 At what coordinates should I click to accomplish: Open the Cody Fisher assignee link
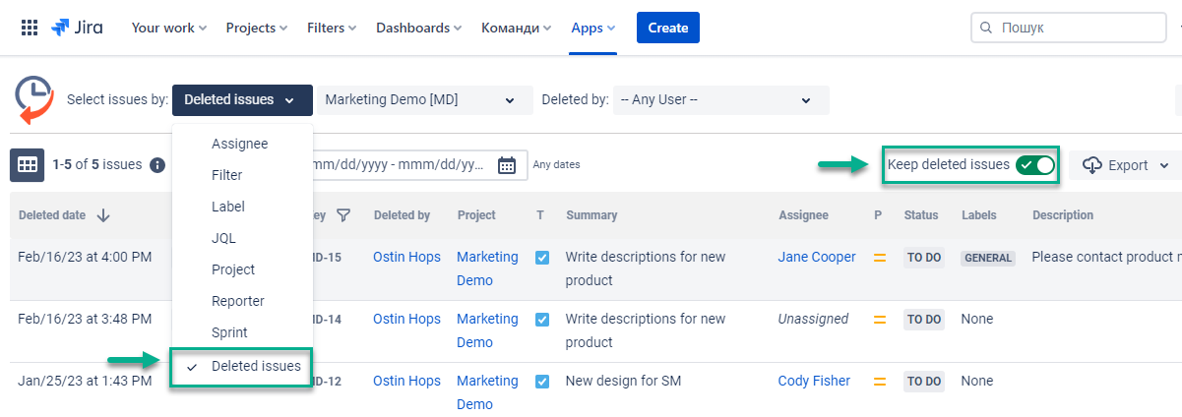[x=814, y=381]
